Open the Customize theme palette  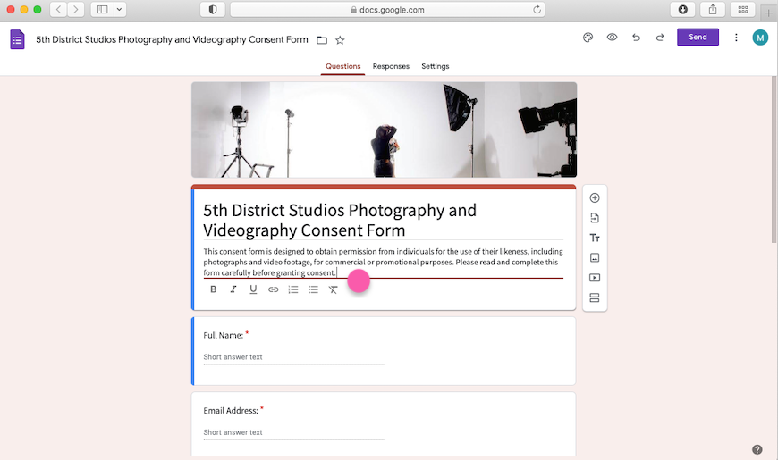coord(588,38)
